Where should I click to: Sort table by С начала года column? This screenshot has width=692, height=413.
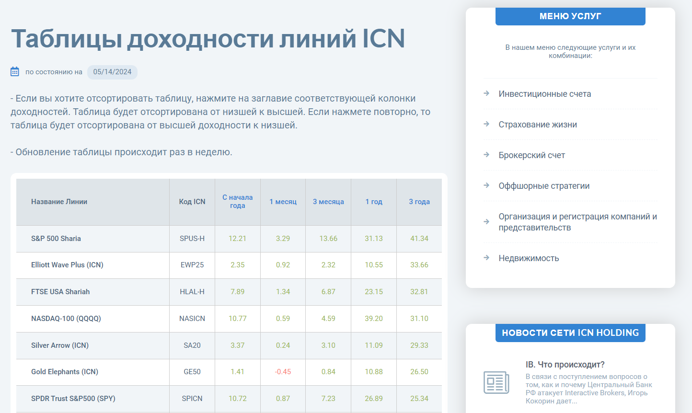(x=237, y=201)
